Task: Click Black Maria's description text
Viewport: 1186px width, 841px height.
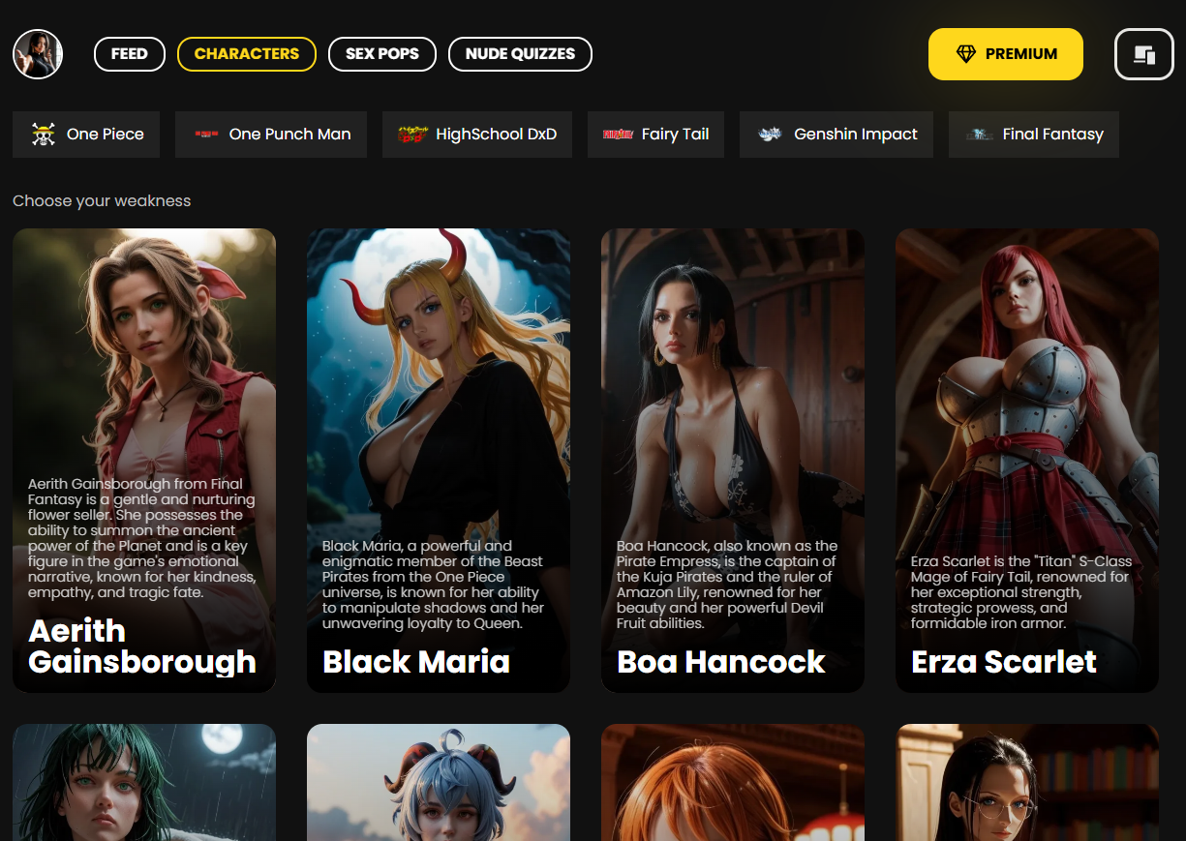Action: (x=434, y=585)
